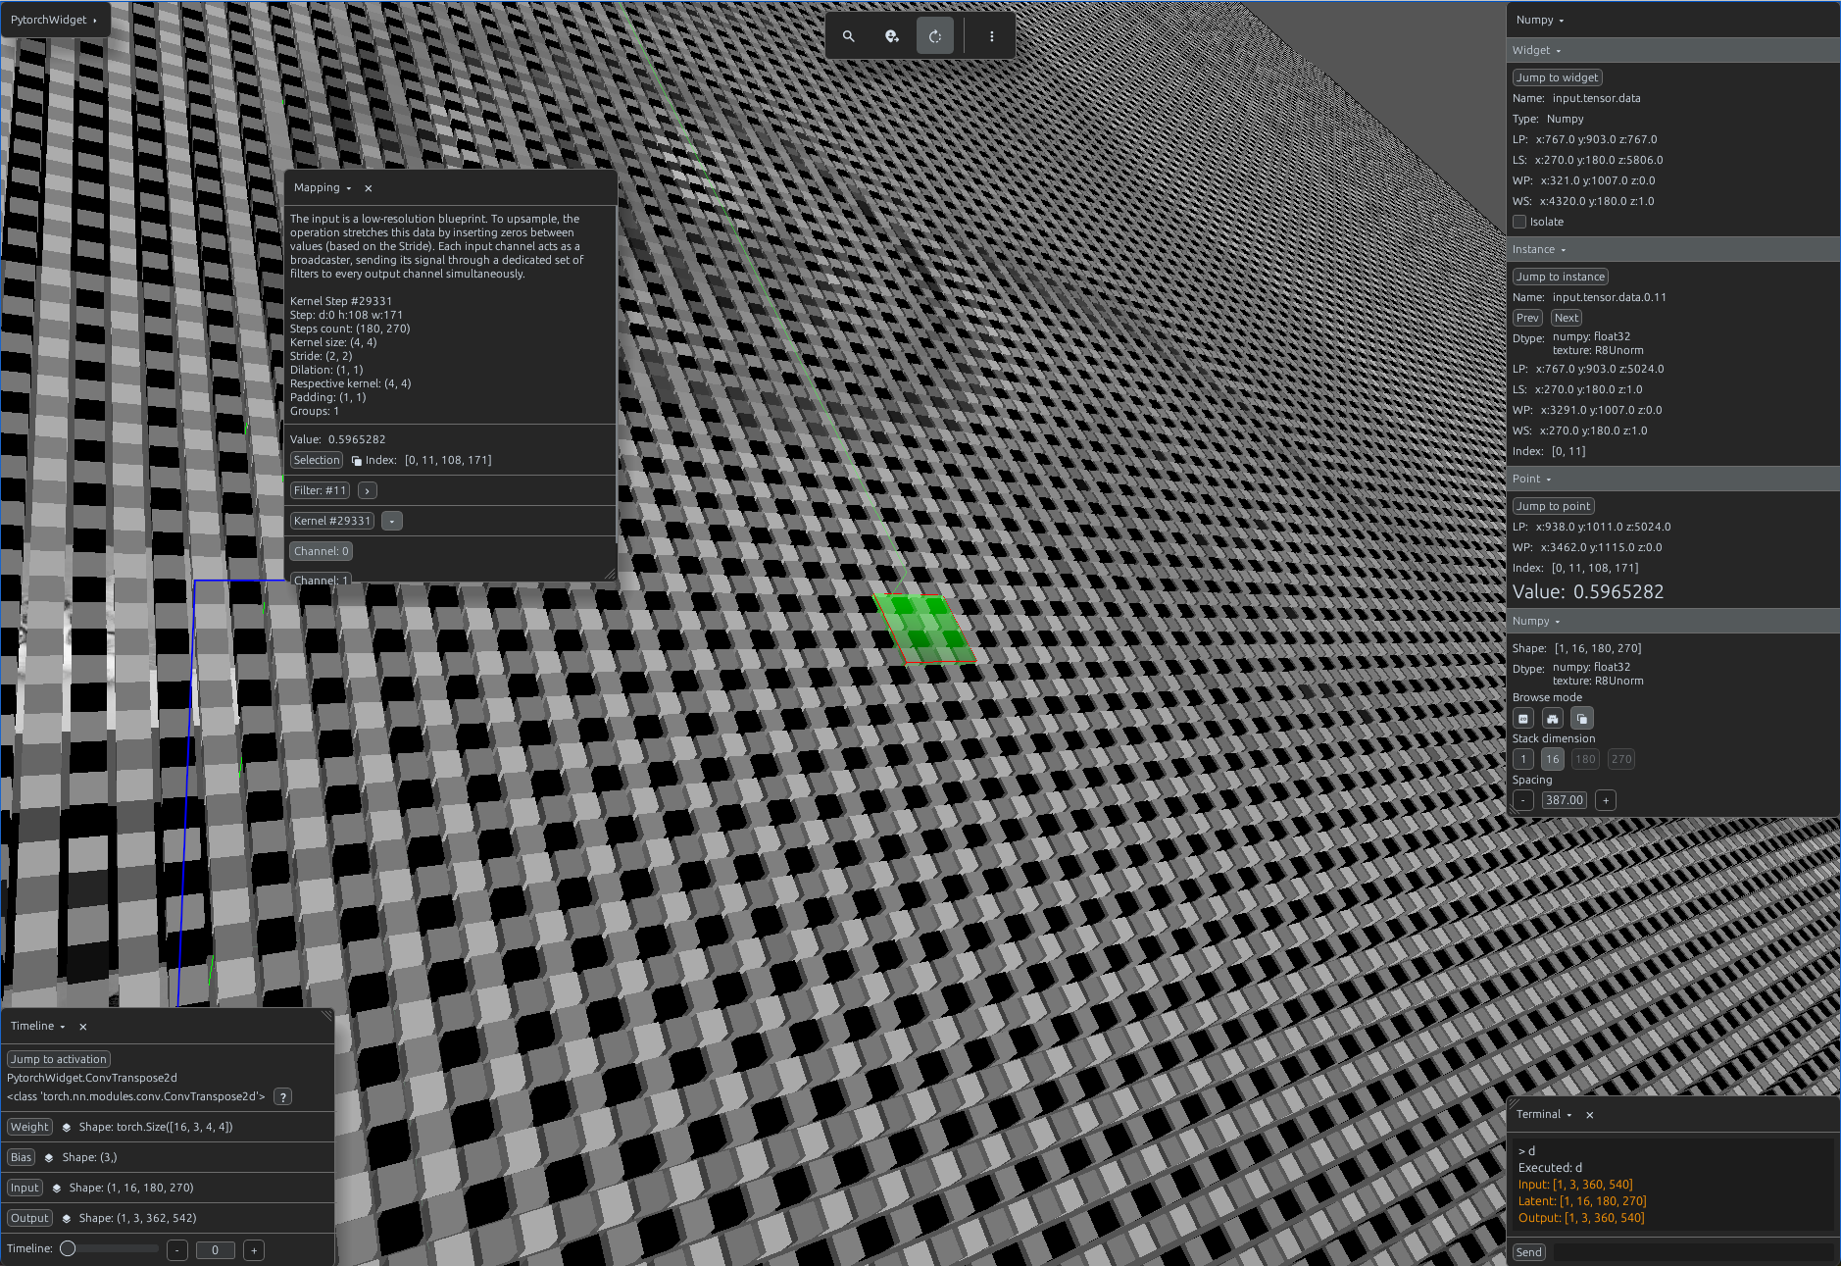Open the dropdown beside Kernel #29331
The width and height of the screenshot is (1841, 1266).
point(392,522)
